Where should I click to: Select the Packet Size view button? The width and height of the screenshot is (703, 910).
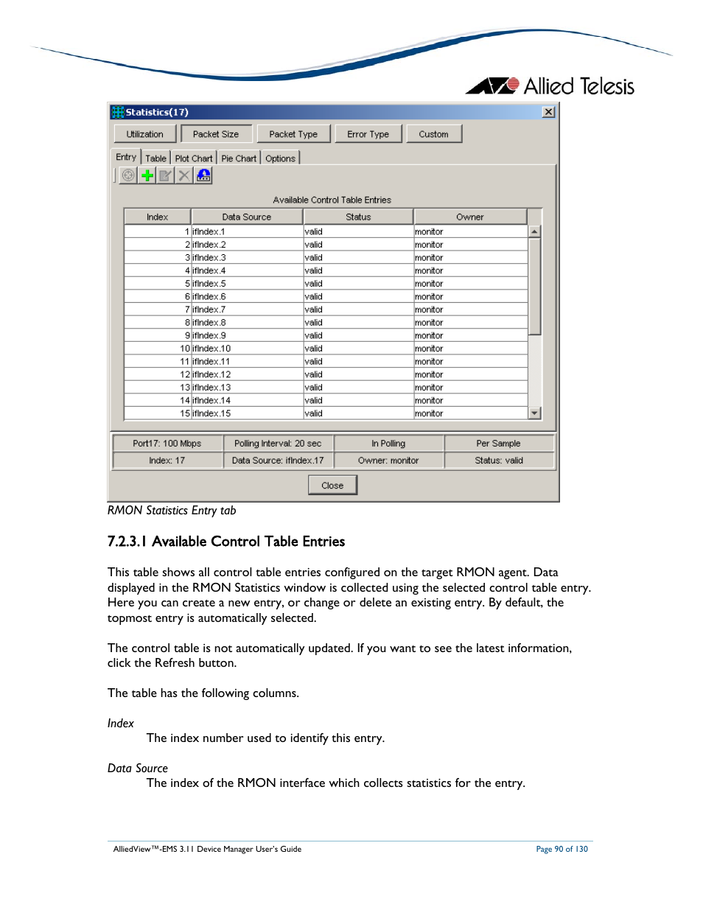pos(216,134)
